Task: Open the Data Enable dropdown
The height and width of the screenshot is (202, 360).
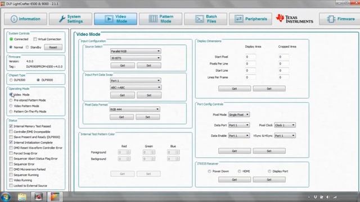Action: click(x=238, y=136)
